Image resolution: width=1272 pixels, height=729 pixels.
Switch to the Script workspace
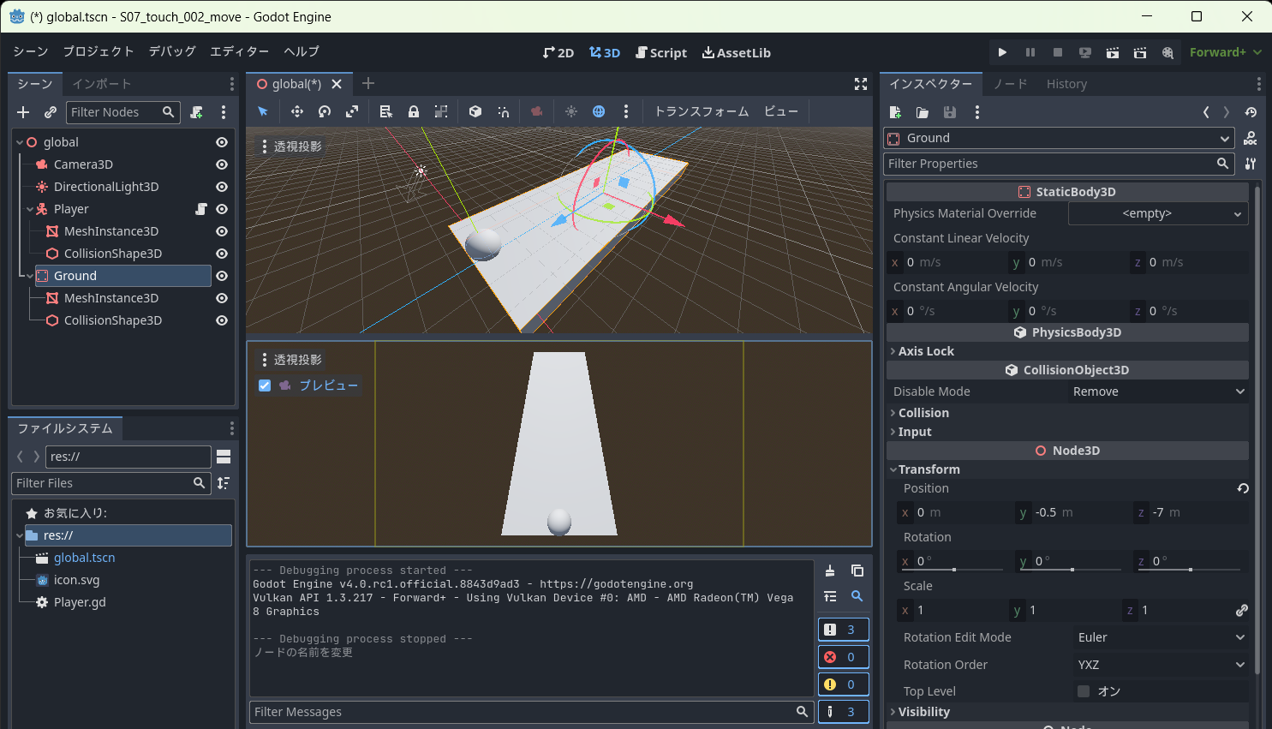tap(661, 52)
